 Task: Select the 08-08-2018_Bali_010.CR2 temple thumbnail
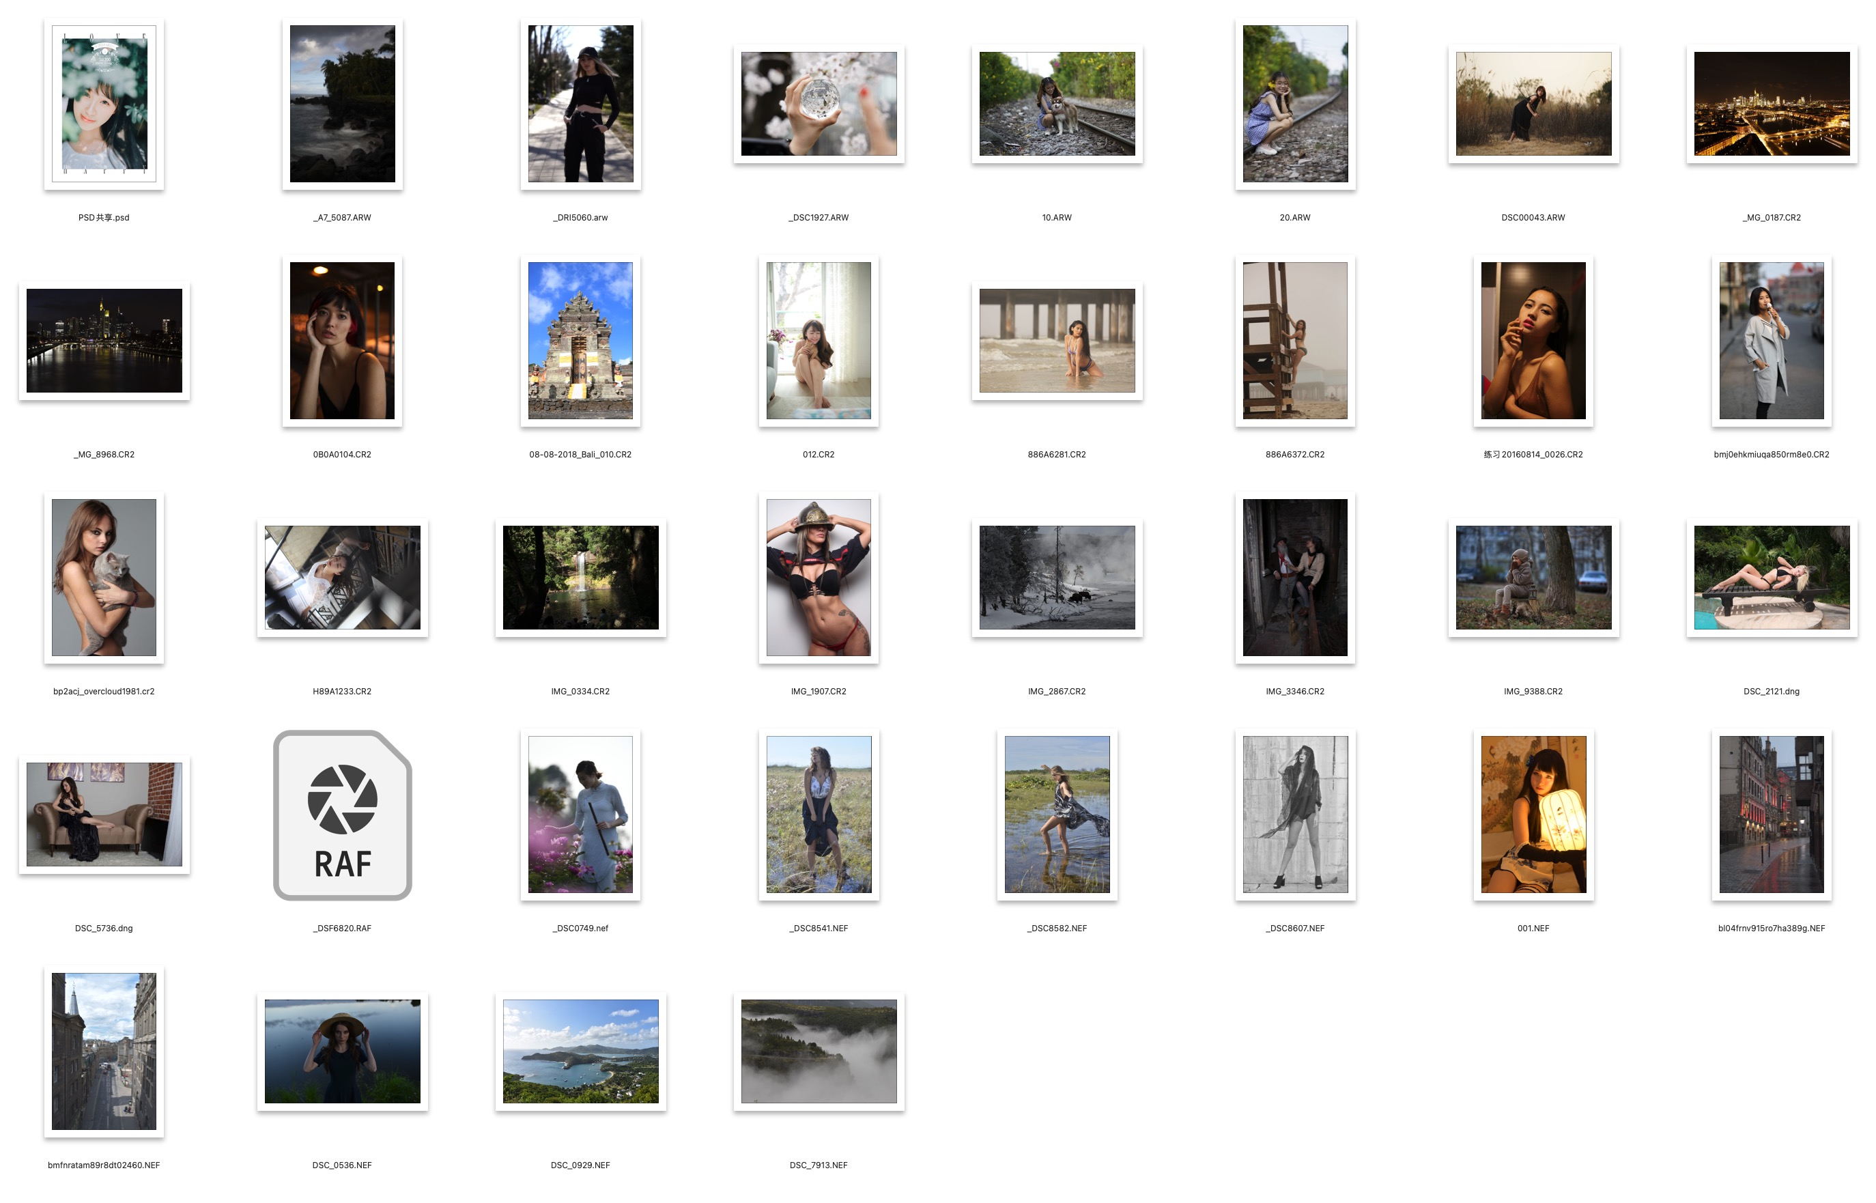tap(580, 341)
